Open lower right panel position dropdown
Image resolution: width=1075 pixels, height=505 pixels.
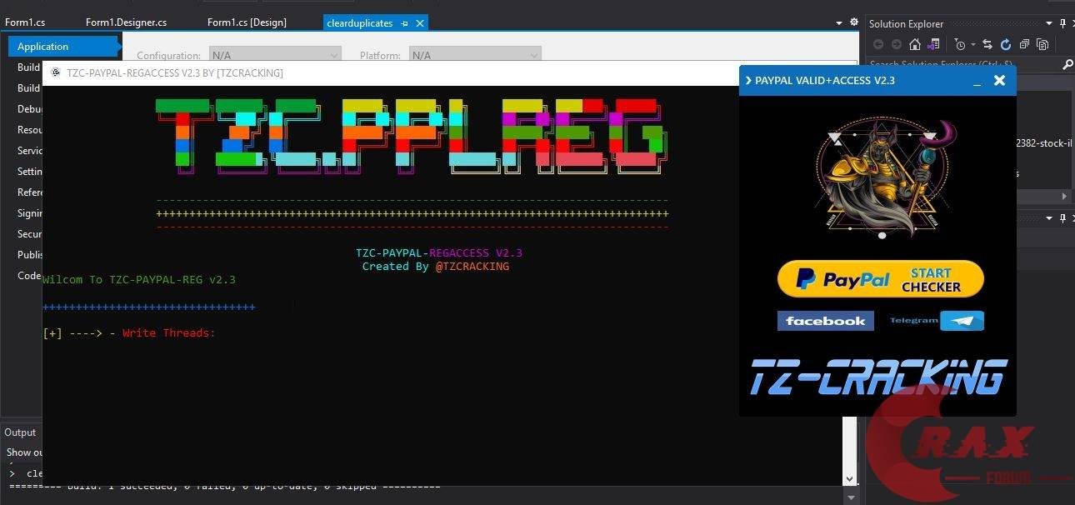1049,218
